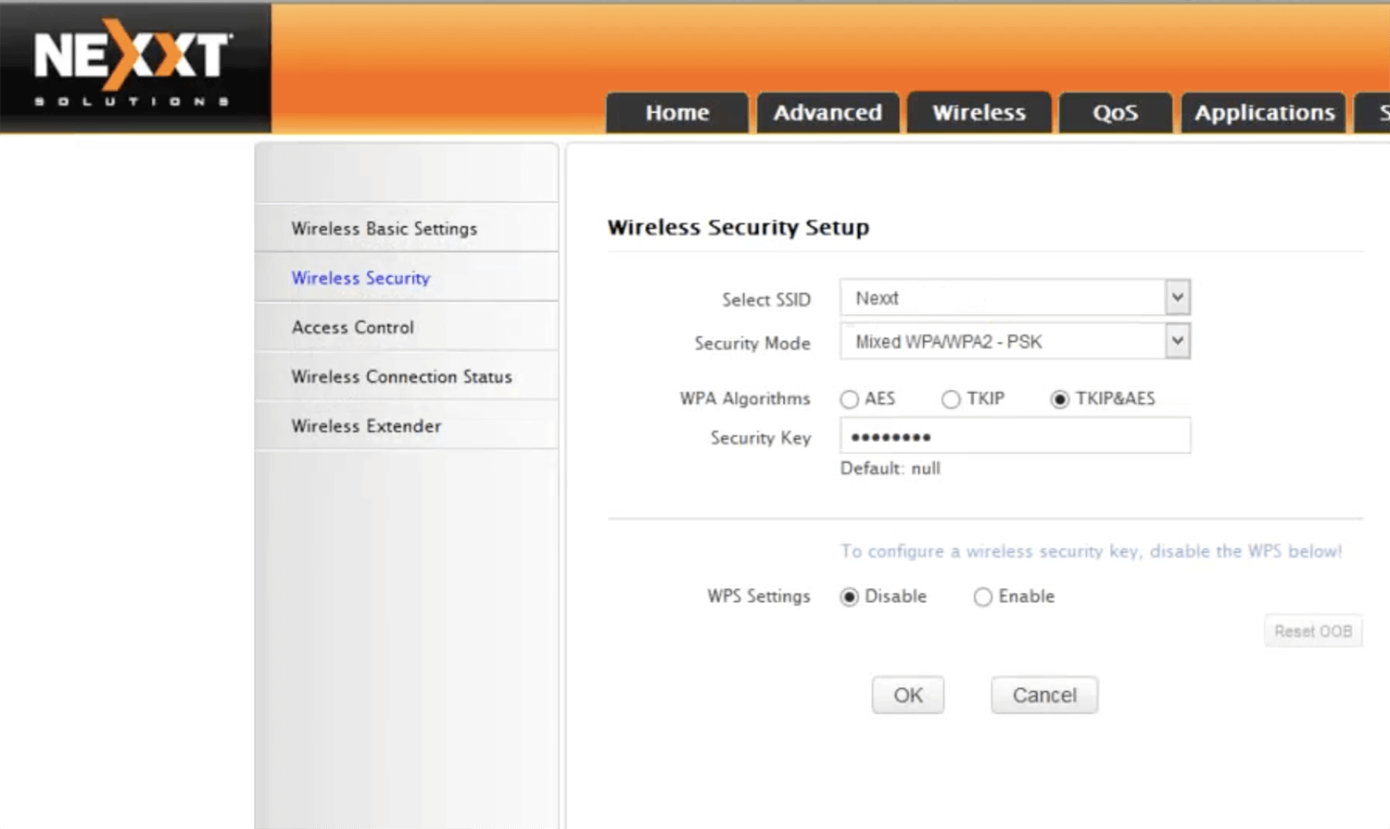Open the Wireless tab
The image size is (1390, 829).
pyautogui.click(x=979, y=113)
